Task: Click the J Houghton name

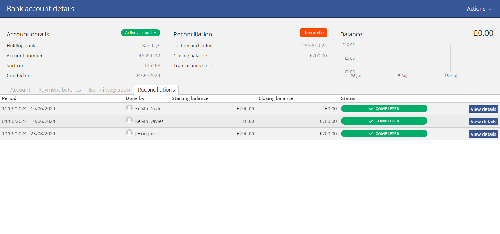Action: 147,133
